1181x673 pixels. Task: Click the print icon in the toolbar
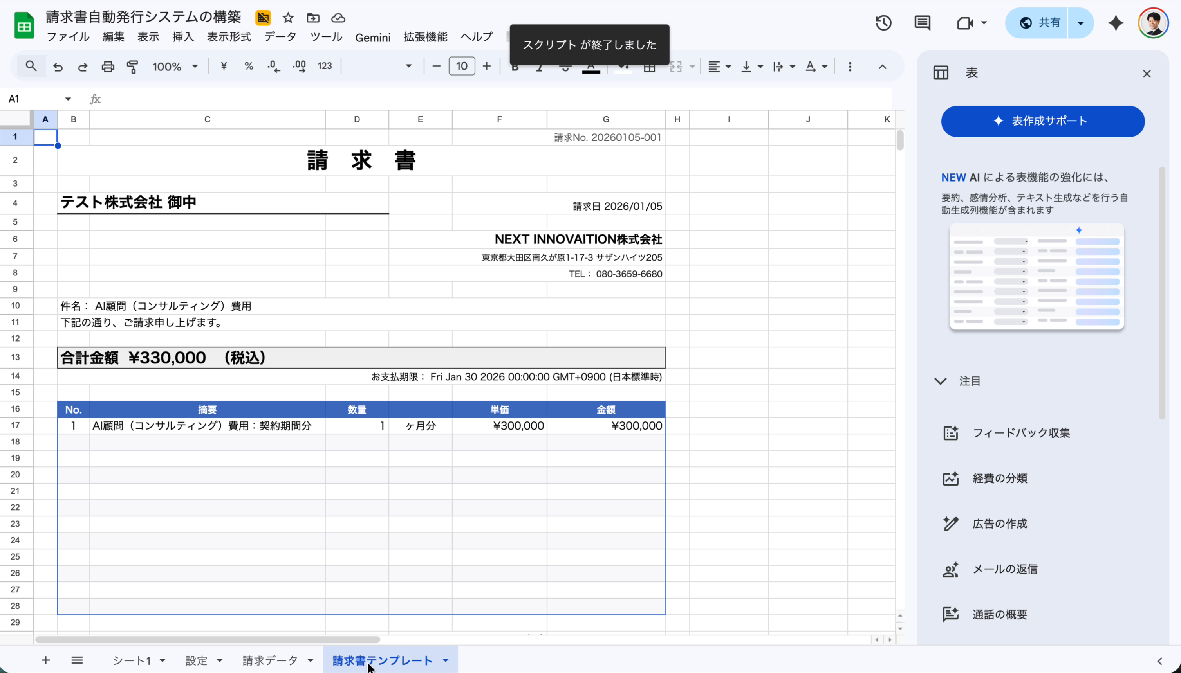point(107,66)
